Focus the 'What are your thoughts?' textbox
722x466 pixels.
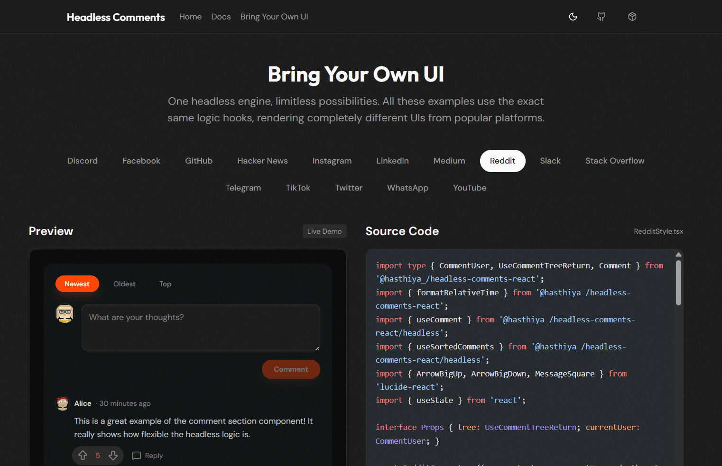click(x=201, y=328)
